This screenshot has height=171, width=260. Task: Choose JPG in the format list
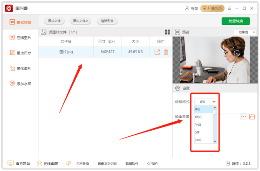[204, 109]
